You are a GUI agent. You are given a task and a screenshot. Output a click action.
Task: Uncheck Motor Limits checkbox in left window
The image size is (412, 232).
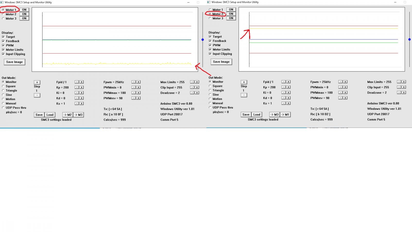(3, 50)
